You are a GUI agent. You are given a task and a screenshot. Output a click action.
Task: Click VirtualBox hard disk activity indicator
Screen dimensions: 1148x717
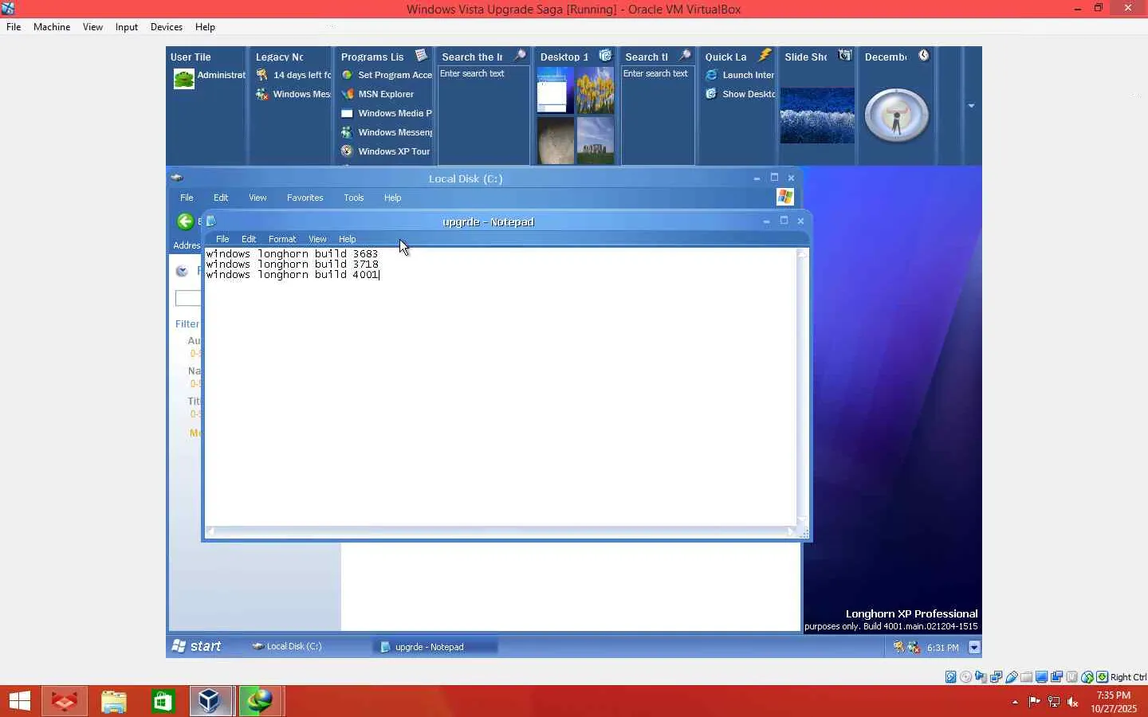(951, 677)
